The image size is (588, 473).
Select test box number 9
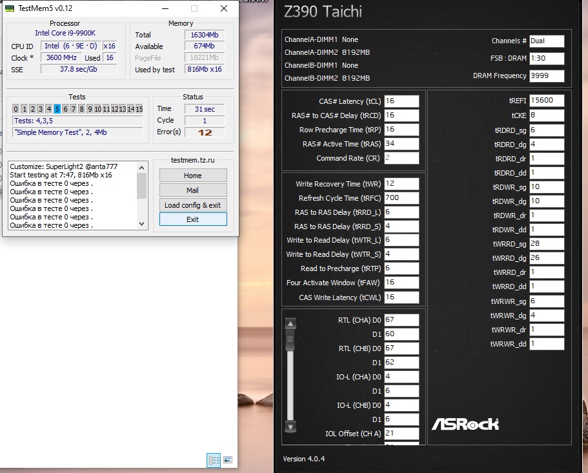click(x=90, y=109)
